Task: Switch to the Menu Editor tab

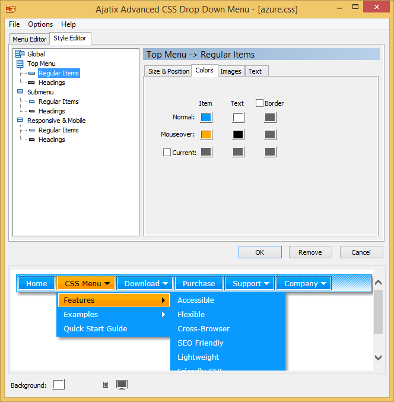Action: tap(30, 39)
